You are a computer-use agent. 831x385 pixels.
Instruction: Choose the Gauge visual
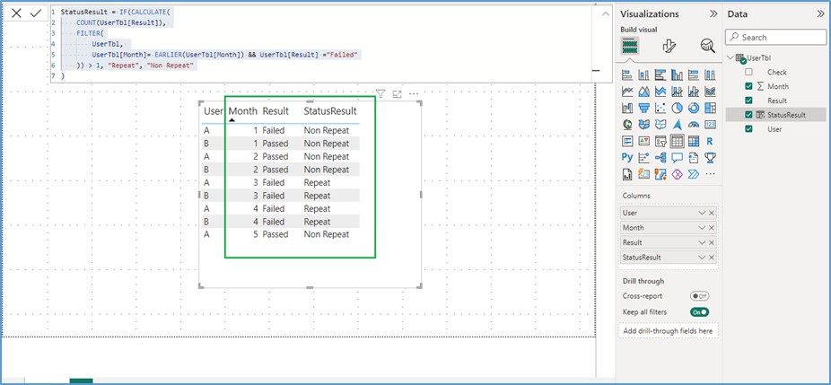[693, 125]
